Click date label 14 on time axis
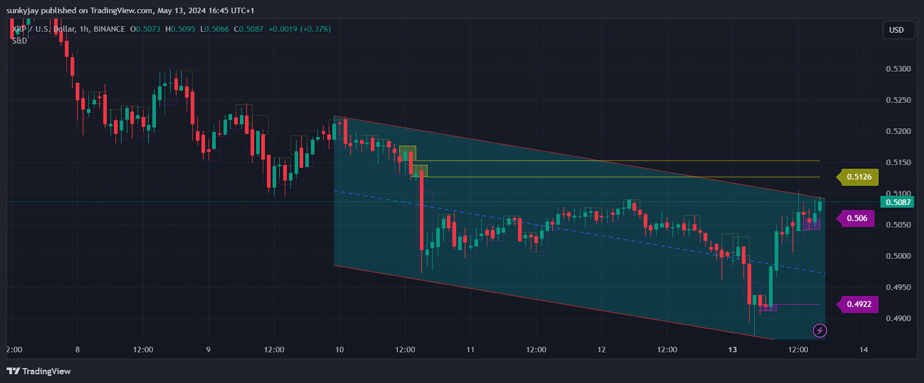 click(x=864, y=349)
